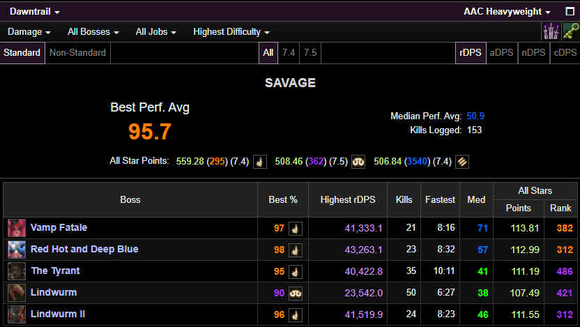Expand the All Bosses dropdown

click(93, 32)
